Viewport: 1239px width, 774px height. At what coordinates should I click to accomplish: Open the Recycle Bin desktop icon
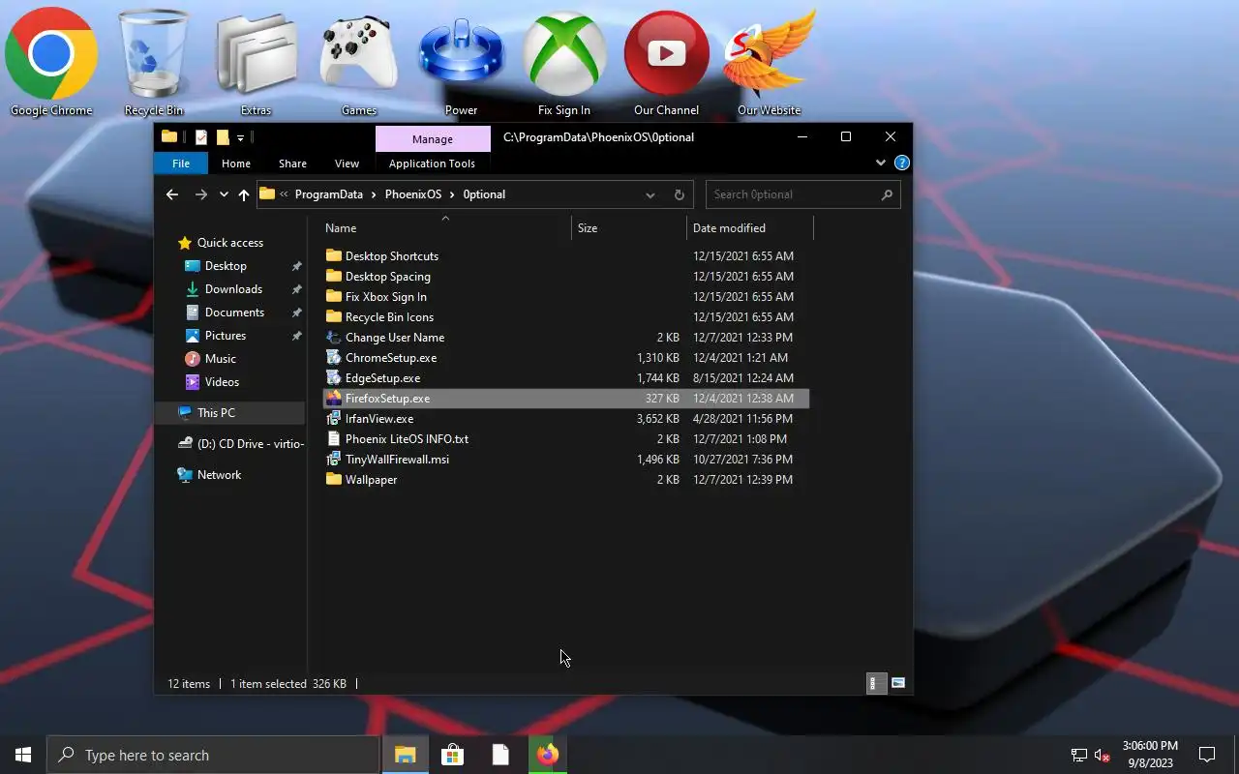[154, 62]
